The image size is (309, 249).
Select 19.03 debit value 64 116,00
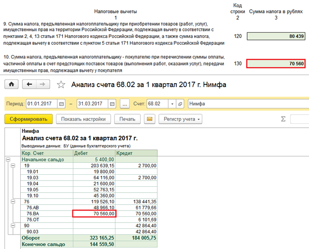pos(94,178)
